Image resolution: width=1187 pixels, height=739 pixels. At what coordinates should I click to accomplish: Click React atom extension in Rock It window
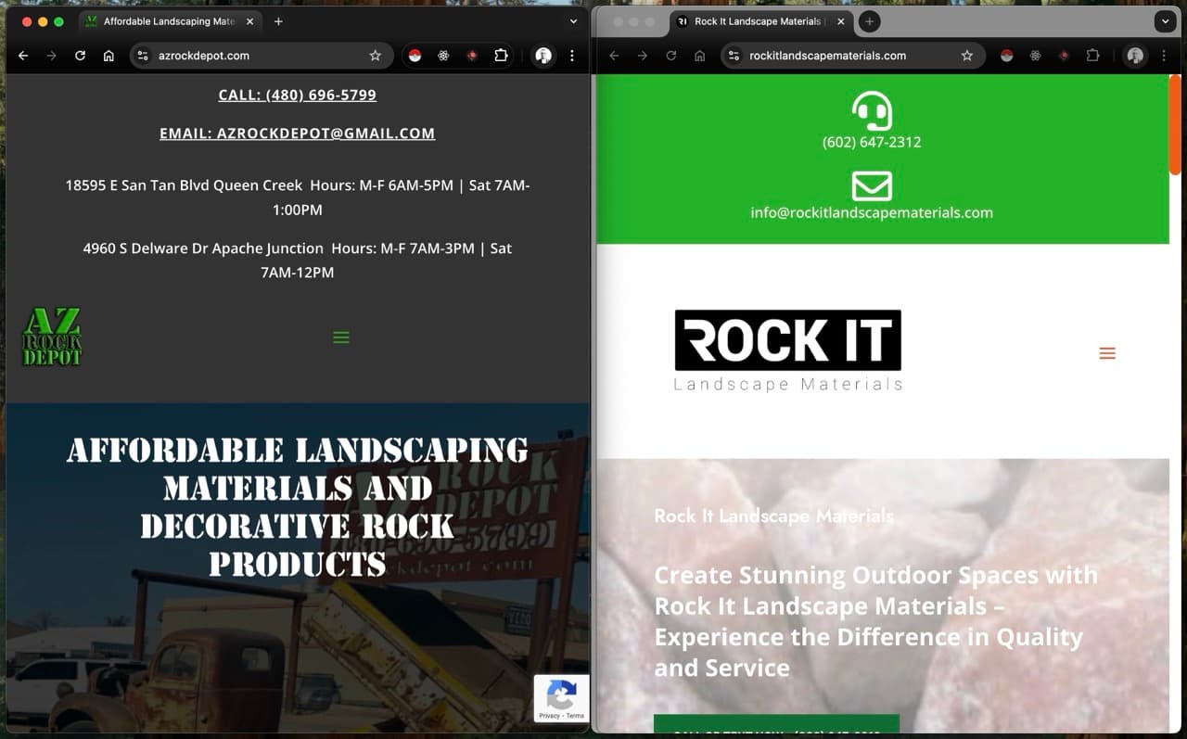[x=1035, y=56]
